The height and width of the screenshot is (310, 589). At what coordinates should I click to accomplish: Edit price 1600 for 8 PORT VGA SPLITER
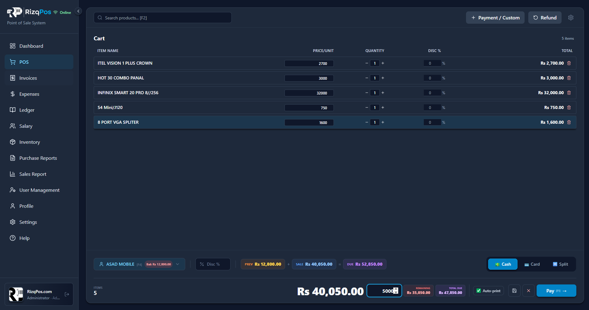pos(309,123)
